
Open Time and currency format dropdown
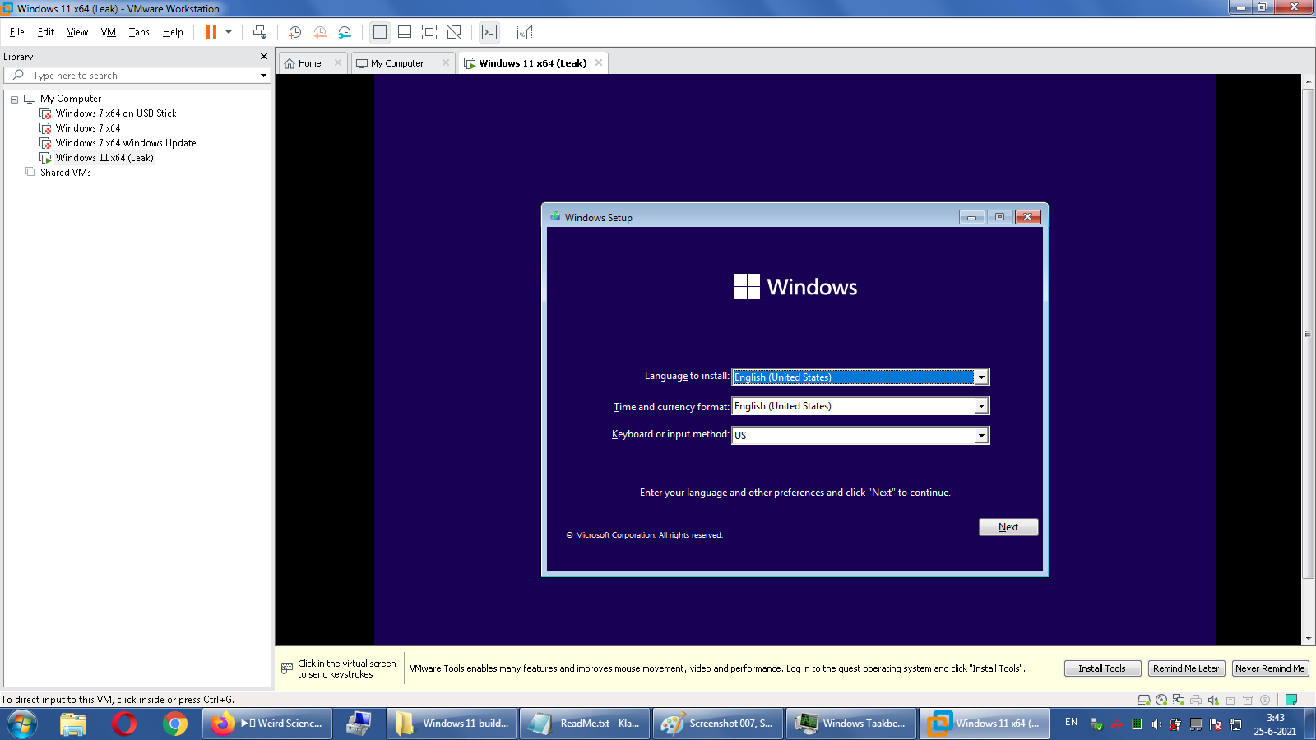(x=980, y=406)
